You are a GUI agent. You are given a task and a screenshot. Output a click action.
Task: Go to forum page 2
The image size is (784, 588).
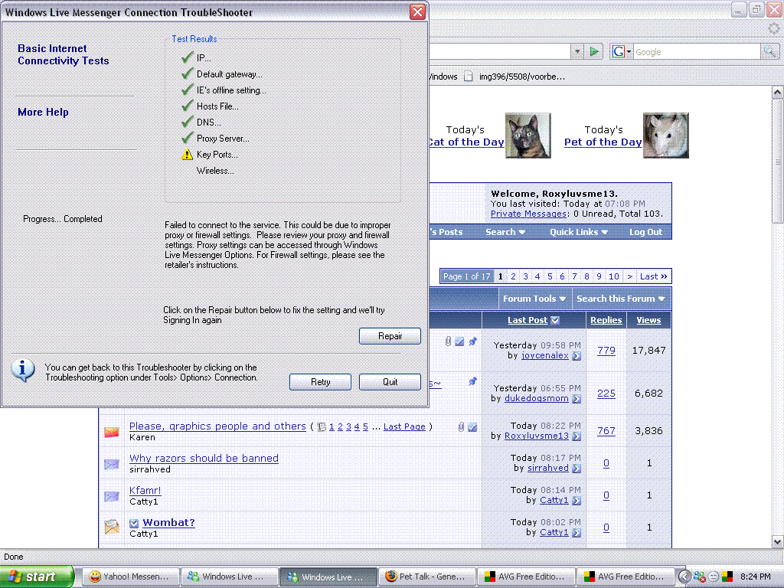(x=513, y=276)
